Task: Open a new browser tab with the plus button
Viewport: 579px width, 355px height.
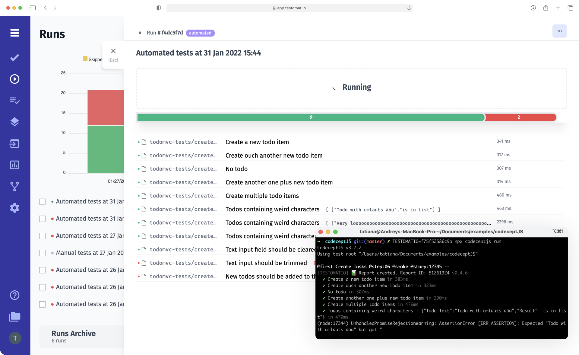Action: click(x=558, y=8)
